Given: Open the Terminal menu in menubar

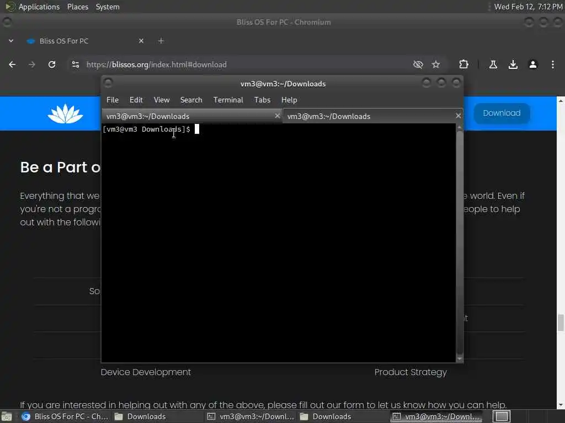Looking at the screenshot, I should click(228, 100).
